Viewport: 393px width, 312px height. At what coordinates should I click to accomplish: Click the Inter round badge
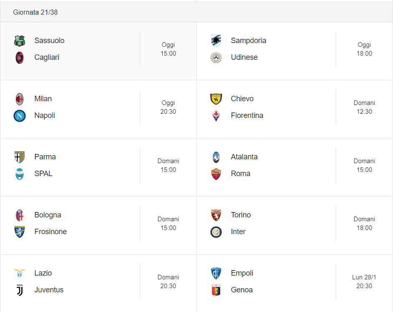[216, 232]
